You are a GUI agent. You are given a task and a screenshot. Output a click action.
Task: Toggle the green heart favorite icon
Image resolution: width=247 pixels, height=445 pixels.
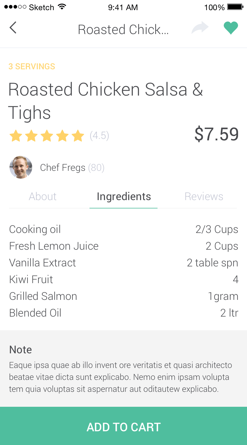pyautogui.click(x=231, y=28)
